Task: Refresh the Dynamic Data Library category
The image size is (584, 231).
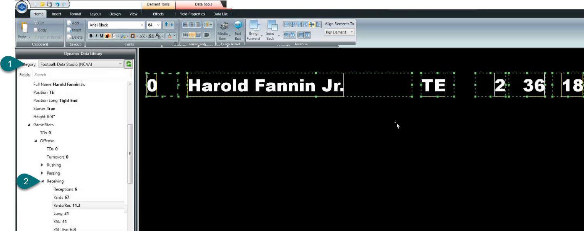Action: [x=129, y=64]
